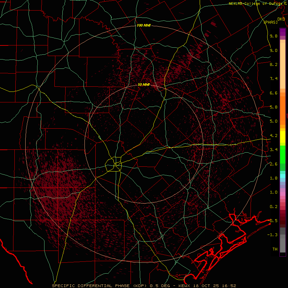Pick the yellow swatch beside 4.2
Image resolution: width=288 pixels, height=288 pixels.
pos(283,137)
